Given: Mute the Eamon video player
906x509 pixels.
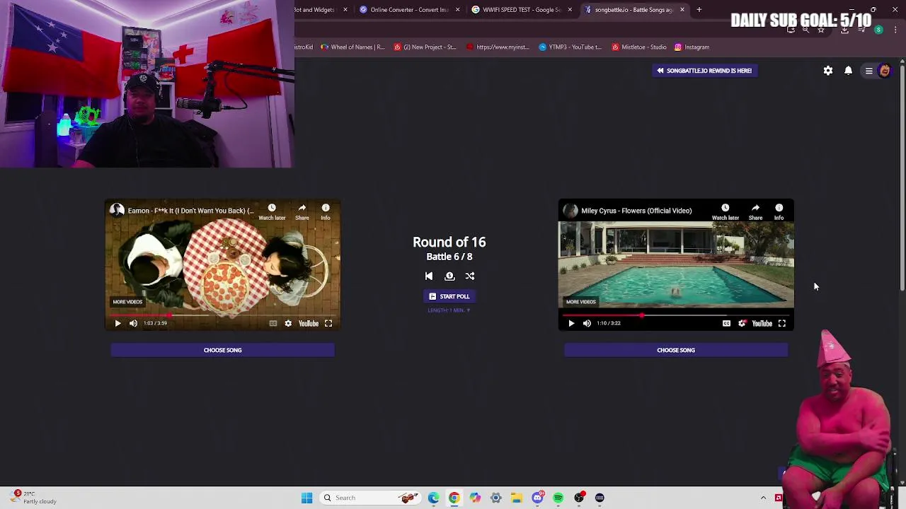Looking at the screenshot, I should pyautogui.click(x=133, y=323).
